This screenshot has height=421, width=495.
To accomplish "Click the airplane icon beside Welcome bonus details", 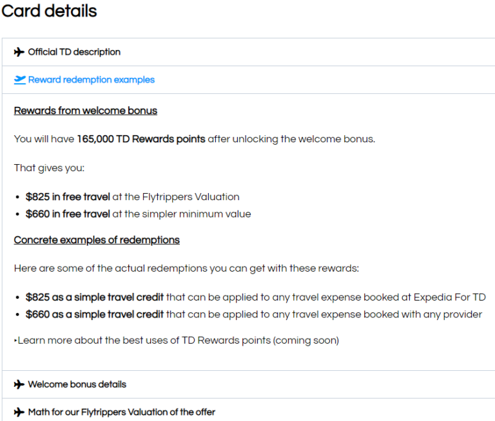I will [x=19, y=384].
